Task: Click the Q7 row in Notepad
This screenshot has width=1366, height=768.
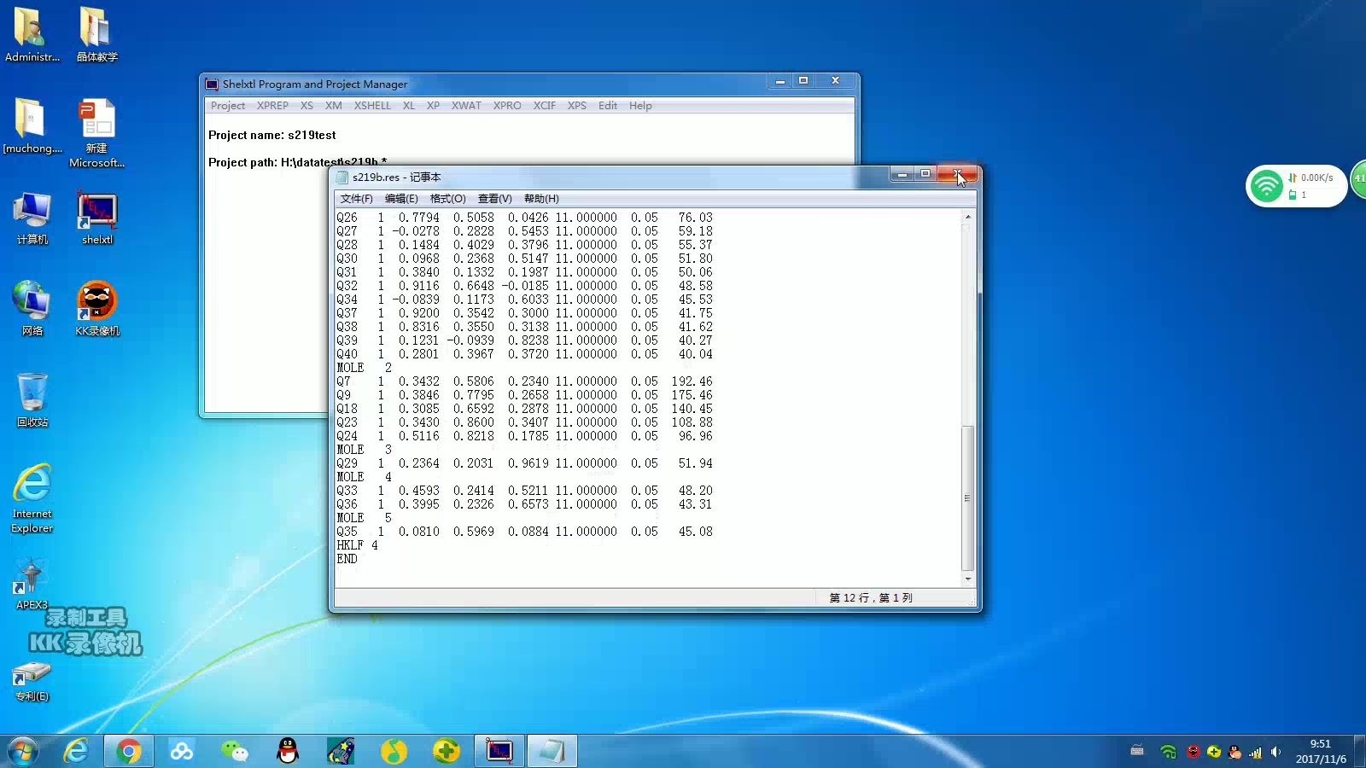Action: (524, 381)
